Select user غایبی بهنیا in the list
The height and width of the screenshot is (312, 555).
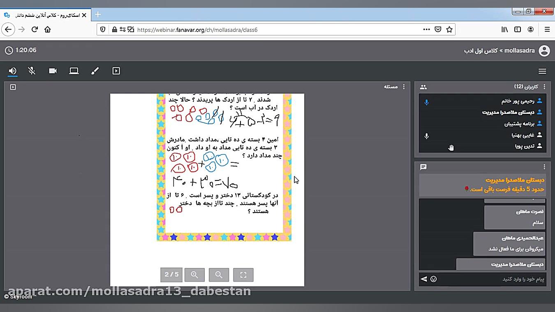click(x=483, y=135)
